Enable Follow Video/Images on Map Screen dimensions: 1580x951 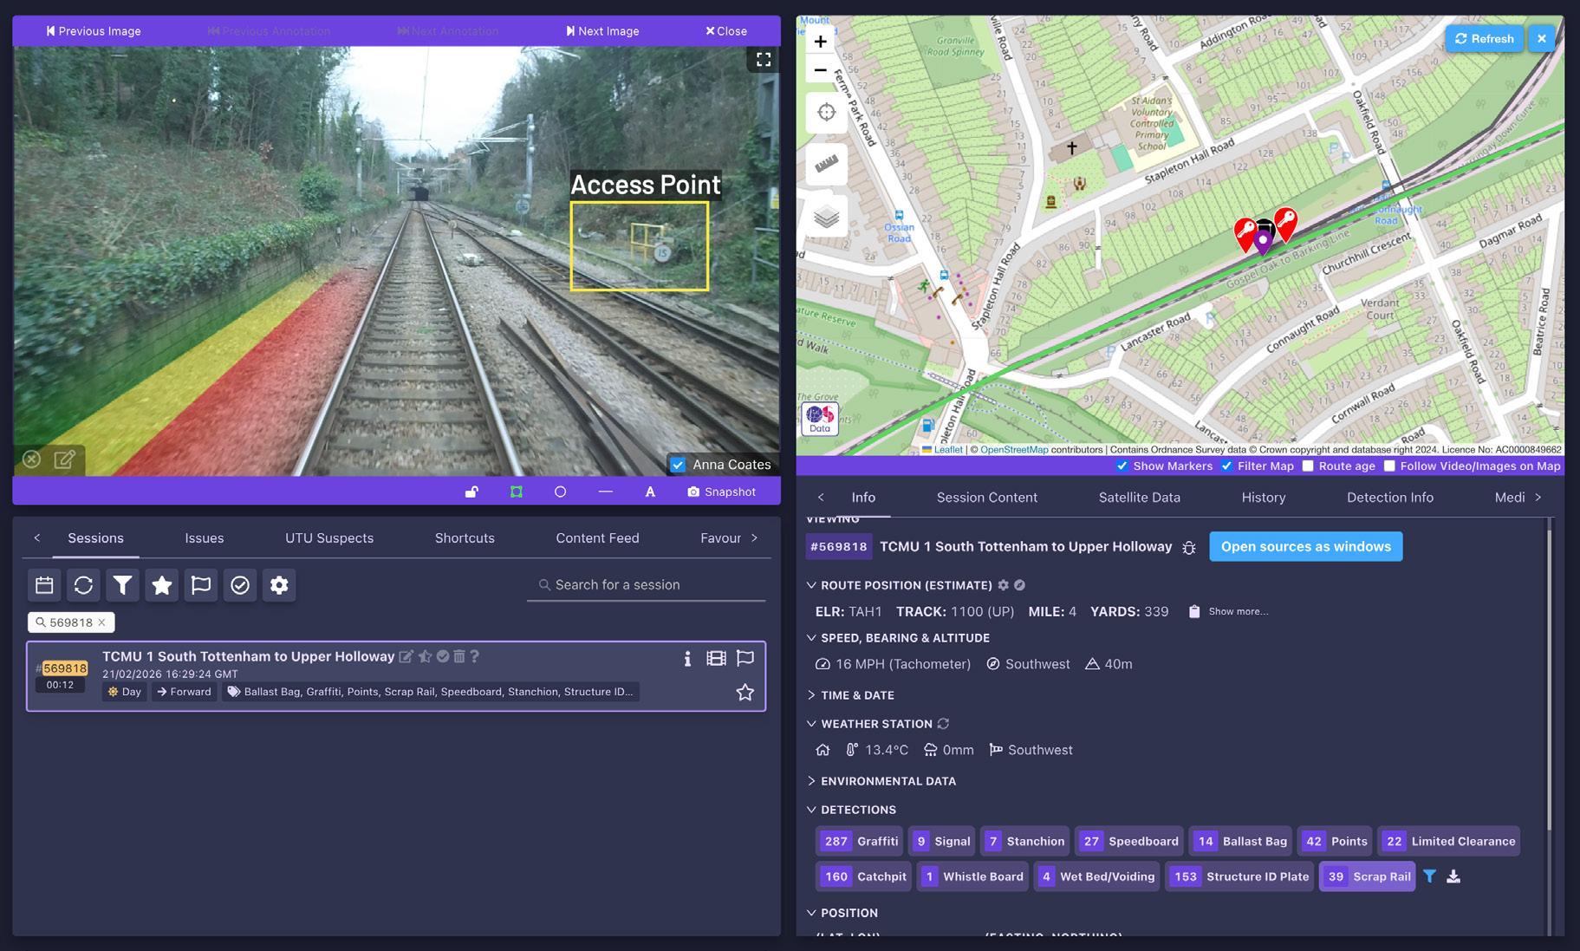1389,466
